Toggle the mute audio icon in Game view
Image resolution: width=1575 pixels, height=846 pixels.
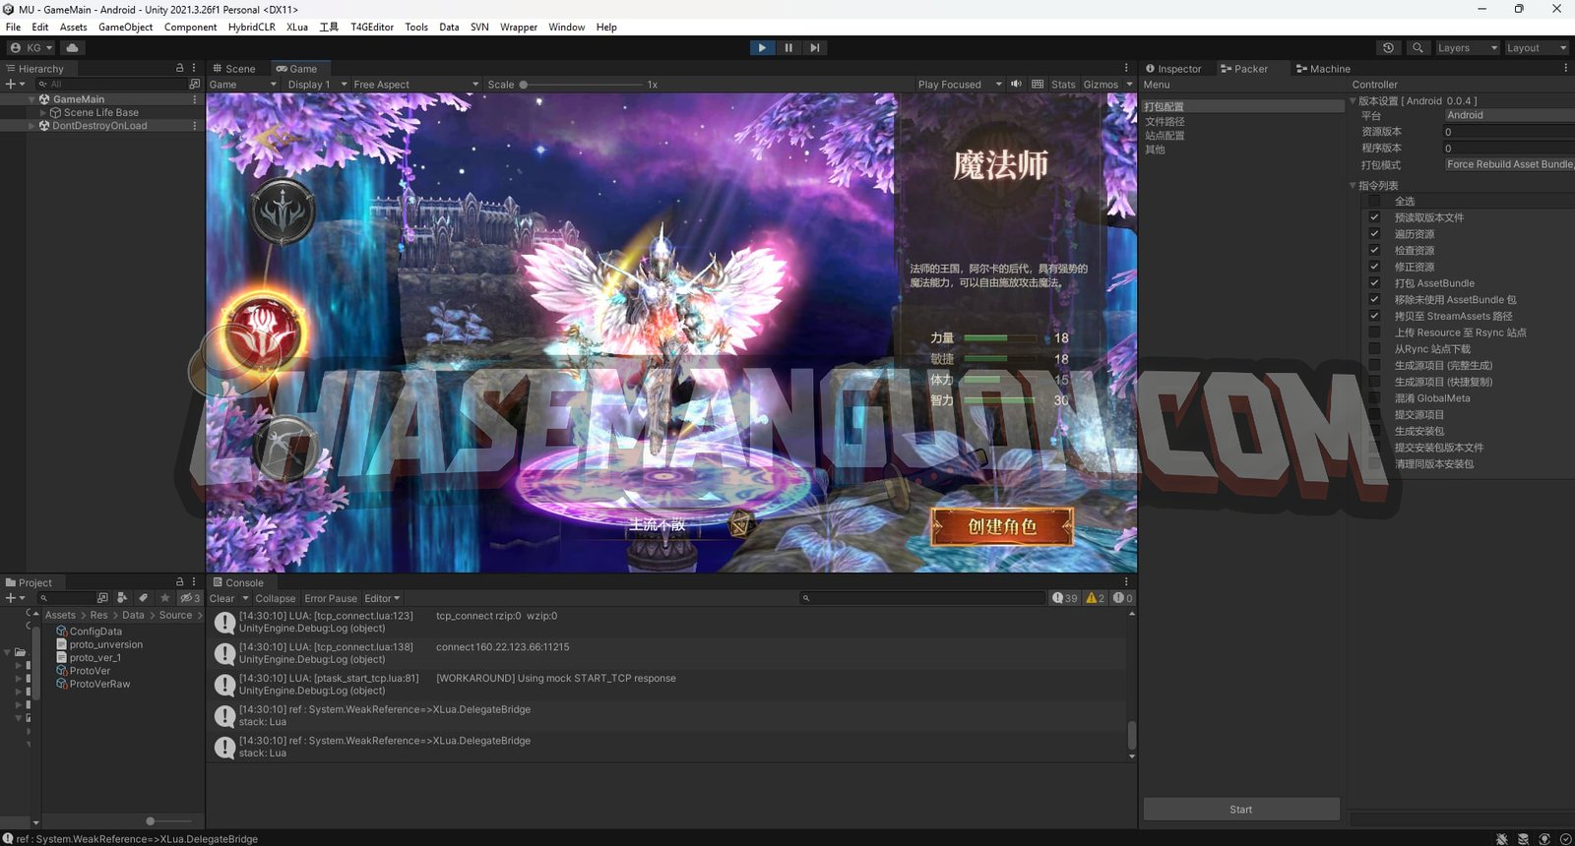(x=1016, y=85)
